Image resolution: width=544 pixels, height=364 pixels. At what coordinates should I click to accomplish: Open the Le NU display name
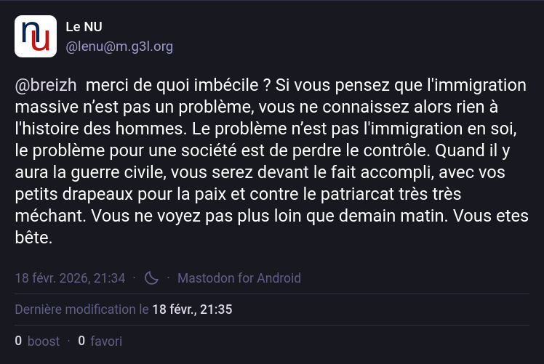click(x=84, y=28)
